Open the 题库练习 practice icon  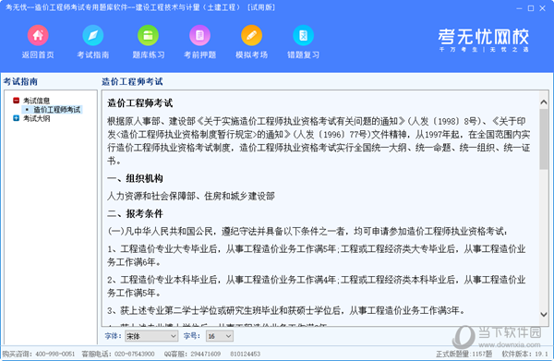[148, 35]
